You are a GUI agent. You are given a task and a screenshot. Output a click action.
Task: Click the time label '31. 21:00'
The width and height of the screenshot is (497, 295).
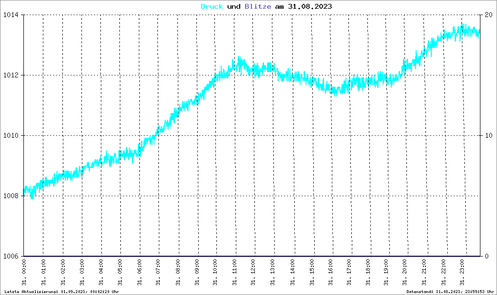click(424, 273)
